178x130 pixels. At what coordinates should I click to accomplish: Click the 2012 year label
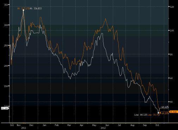pyautogui.click(x=103, y=128)
